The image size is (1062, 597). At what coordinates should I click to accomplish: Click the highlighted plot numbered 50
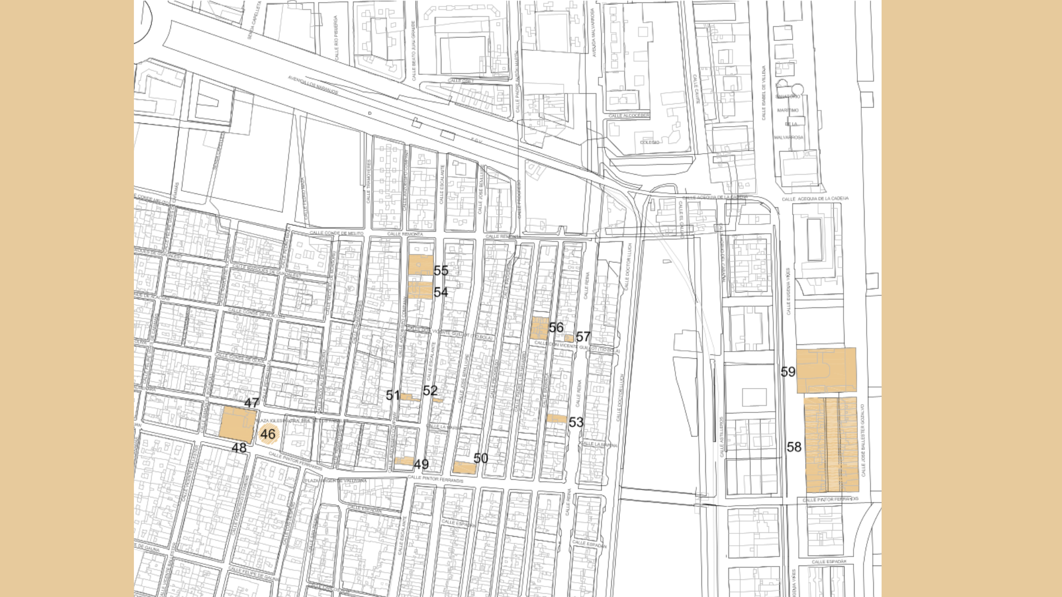tap(464, 468)
